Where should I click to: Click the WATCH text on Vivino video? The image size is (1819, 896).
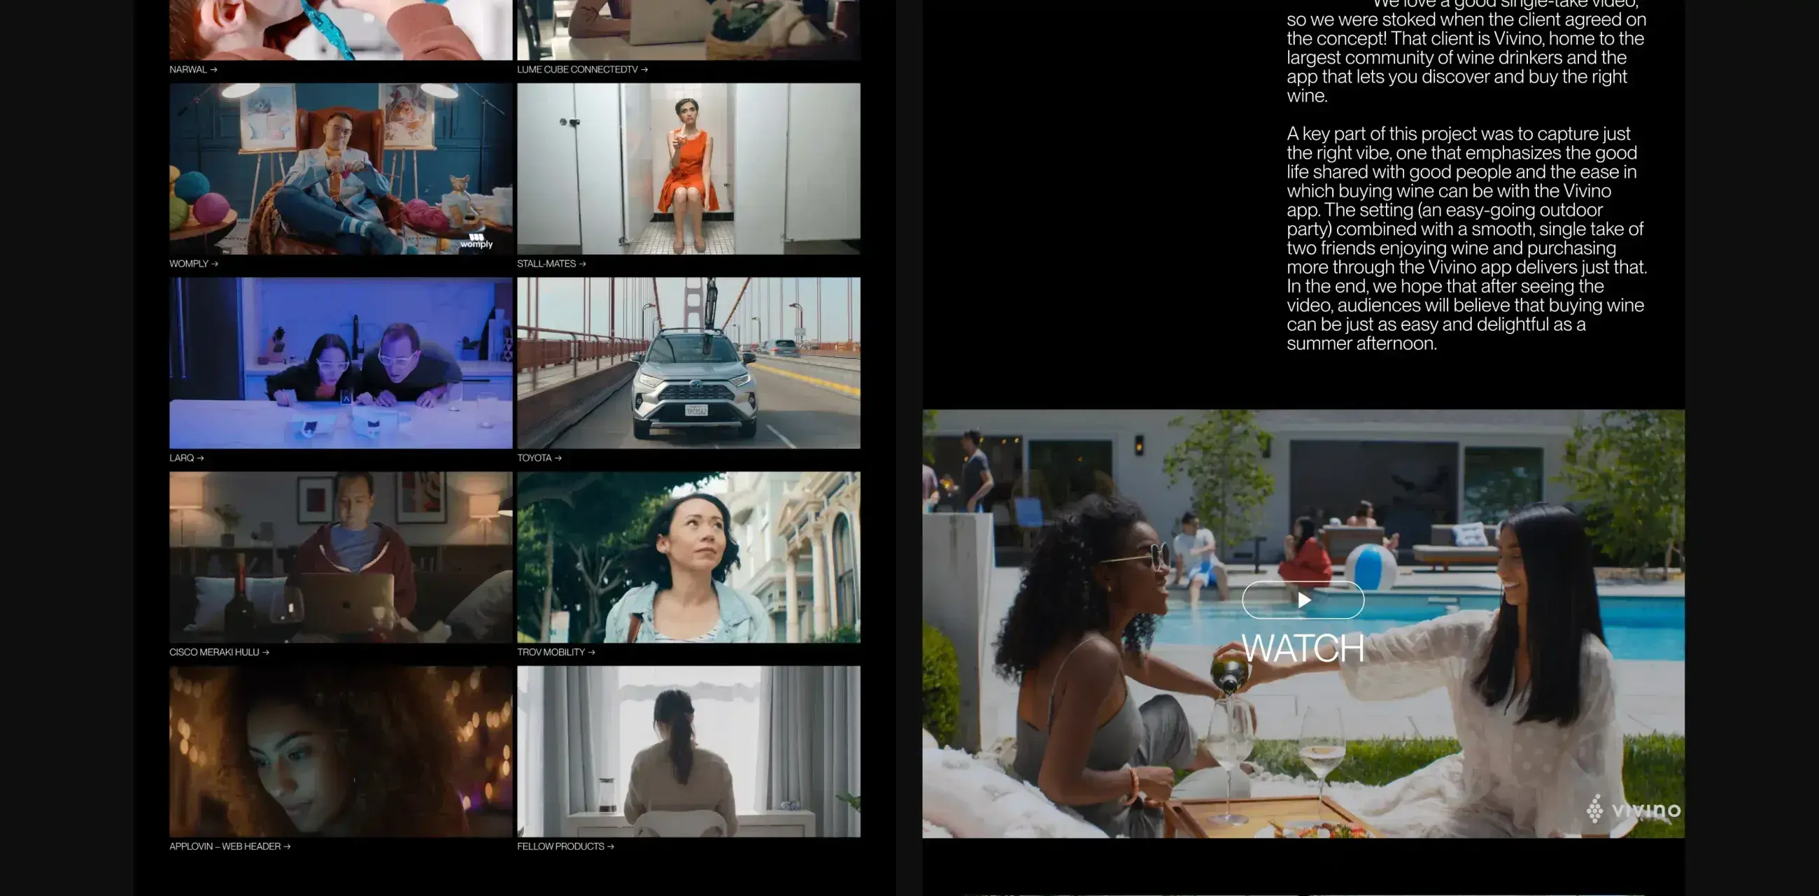pyautogui.click(x=1303, y=648)
